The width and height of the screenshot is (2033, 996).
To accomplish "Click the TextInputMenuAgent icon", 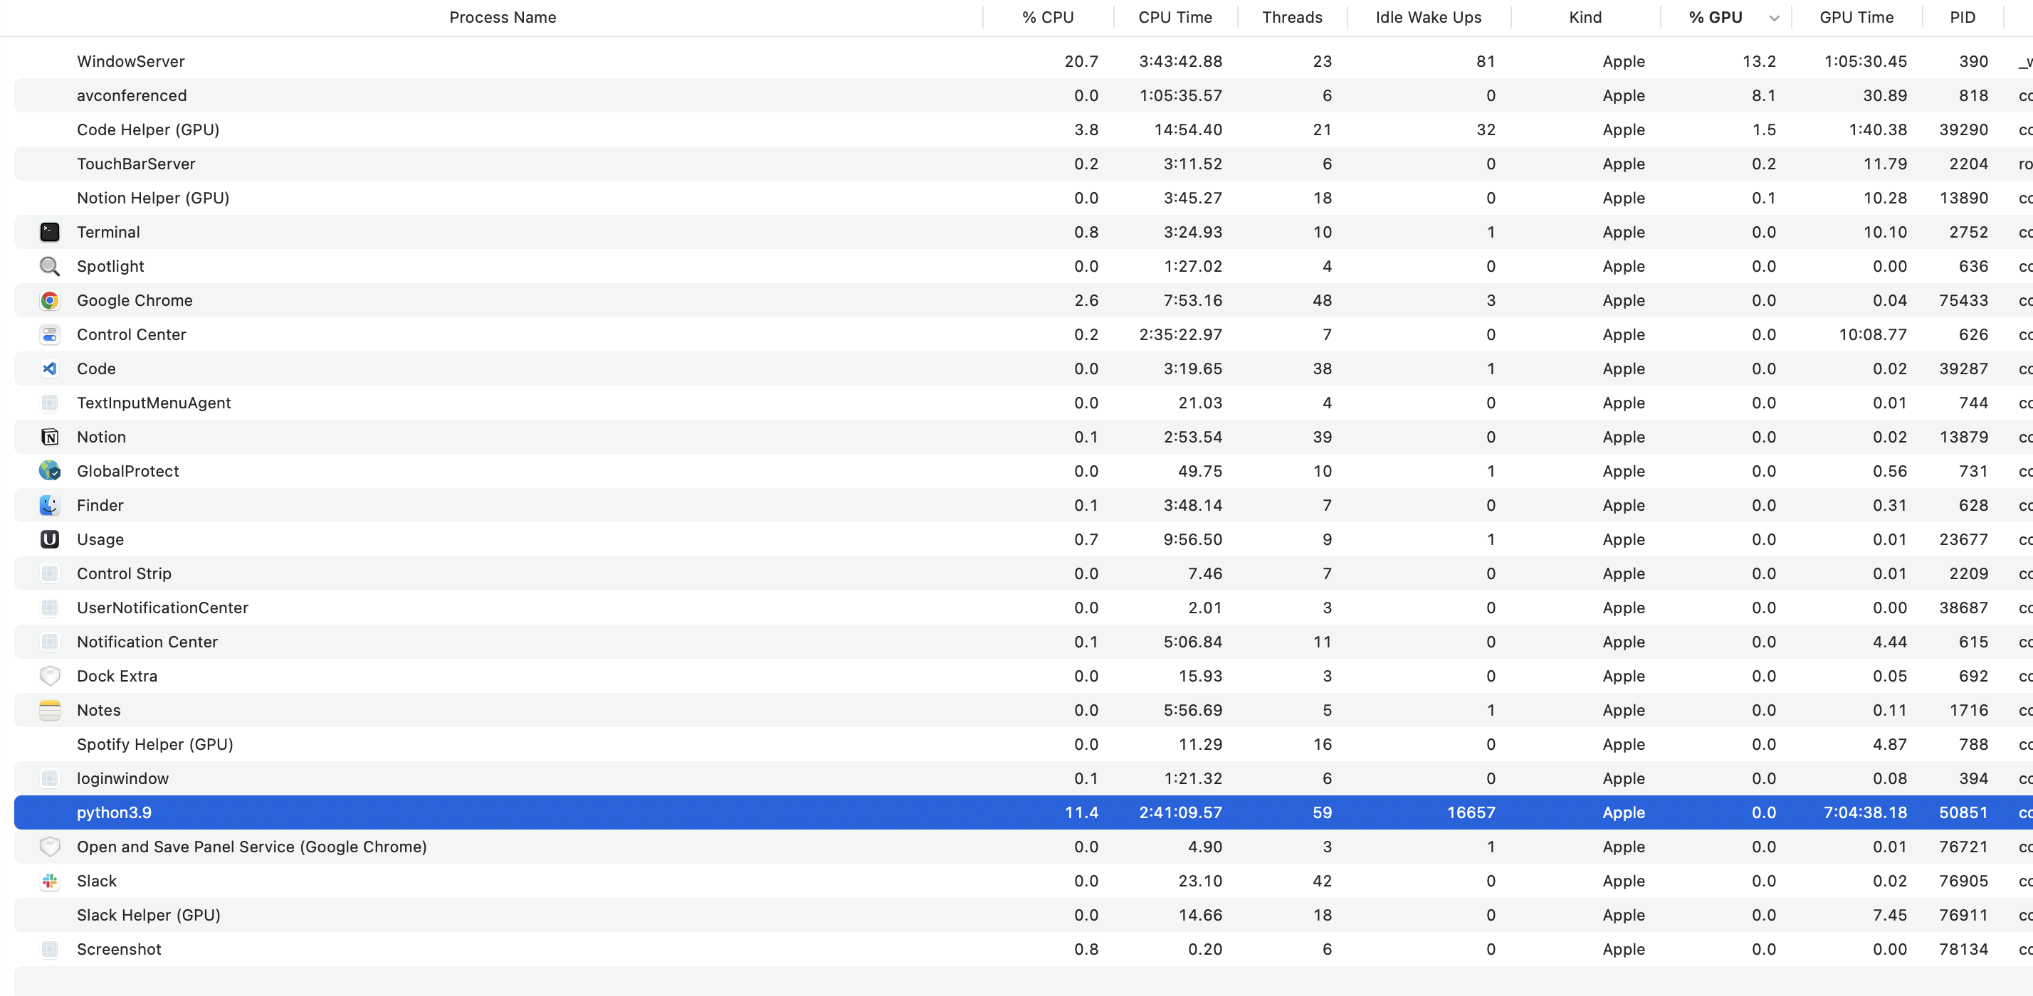I will click(50, 403).
